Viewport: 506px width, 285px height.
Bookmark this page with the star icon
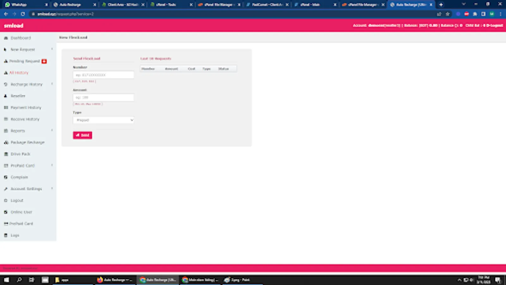447,14
